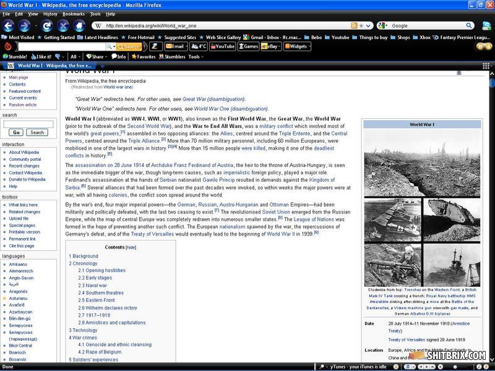Open the Triple Entente link

click(295, 134)
